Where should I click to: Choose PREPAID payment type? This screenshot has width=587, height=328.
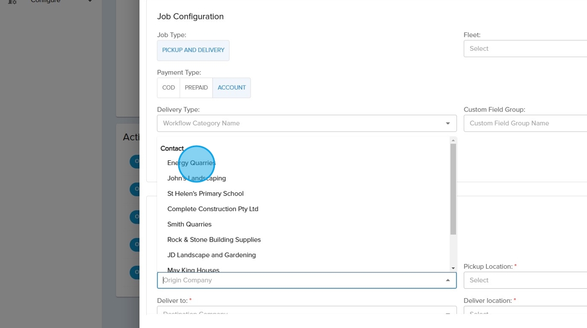point(196,88)
